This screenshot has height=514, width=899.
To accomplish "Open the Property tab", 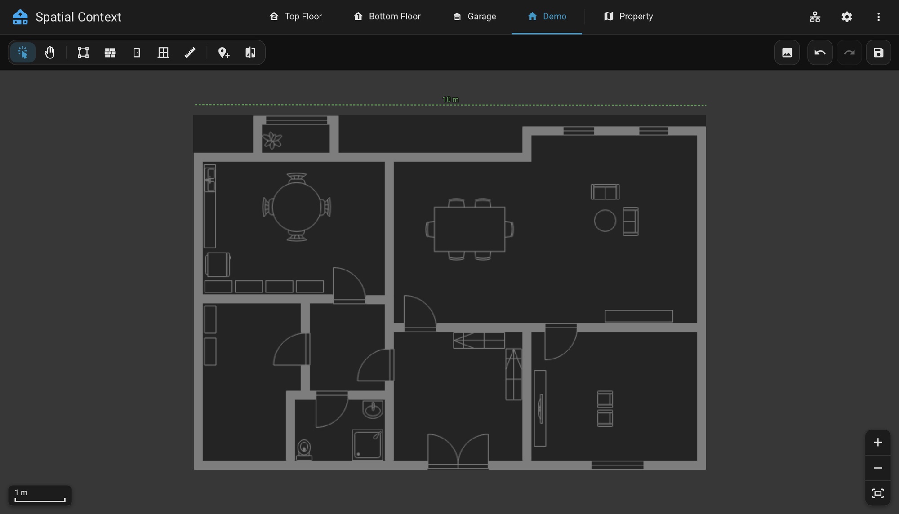I will pyautogui.click(x=628, y=17).
